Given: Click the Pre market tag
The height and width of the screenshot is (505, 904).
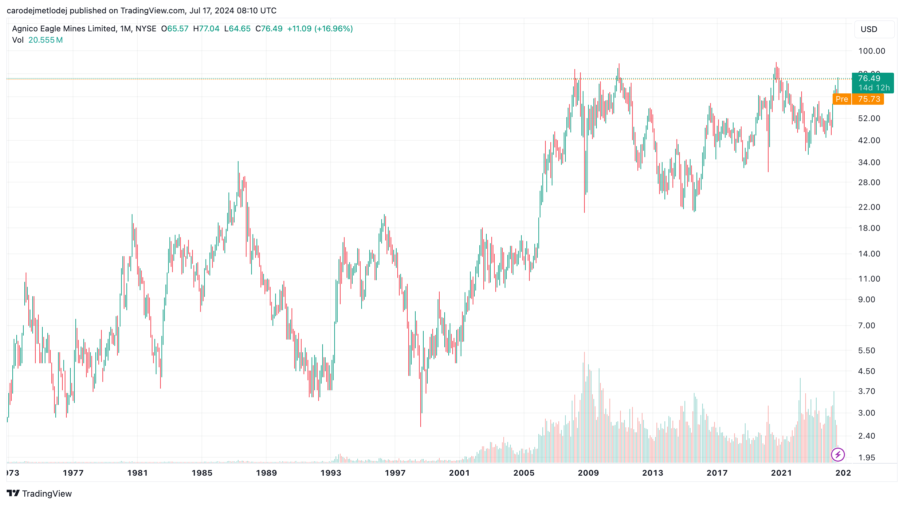Looking at the screenshot, I should (842, 99).
